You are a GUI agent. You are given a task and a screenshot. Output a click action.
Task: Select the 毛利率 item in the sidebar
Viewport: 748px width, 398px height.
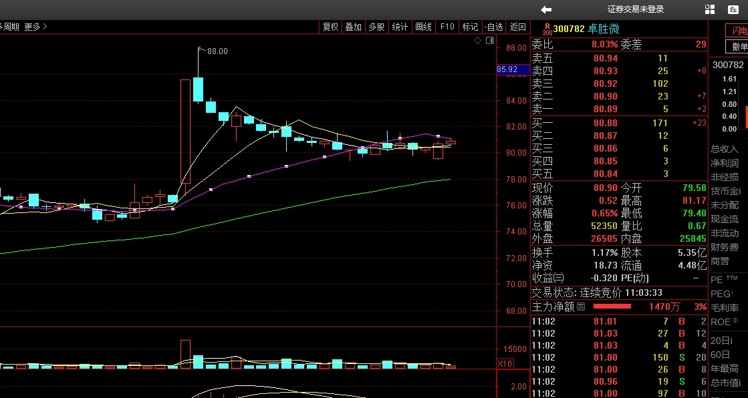724,308
